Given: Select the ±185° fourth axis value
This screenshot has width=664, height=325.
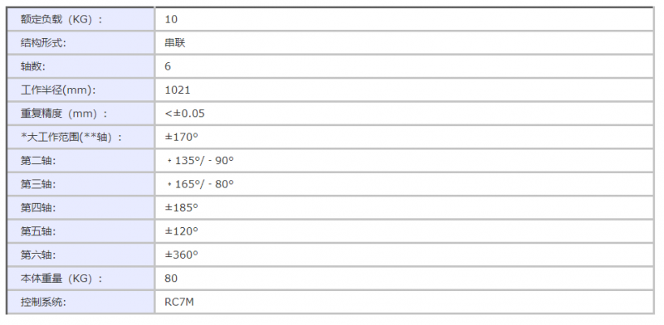Looking at the screenshot, I should pos(182,208).
